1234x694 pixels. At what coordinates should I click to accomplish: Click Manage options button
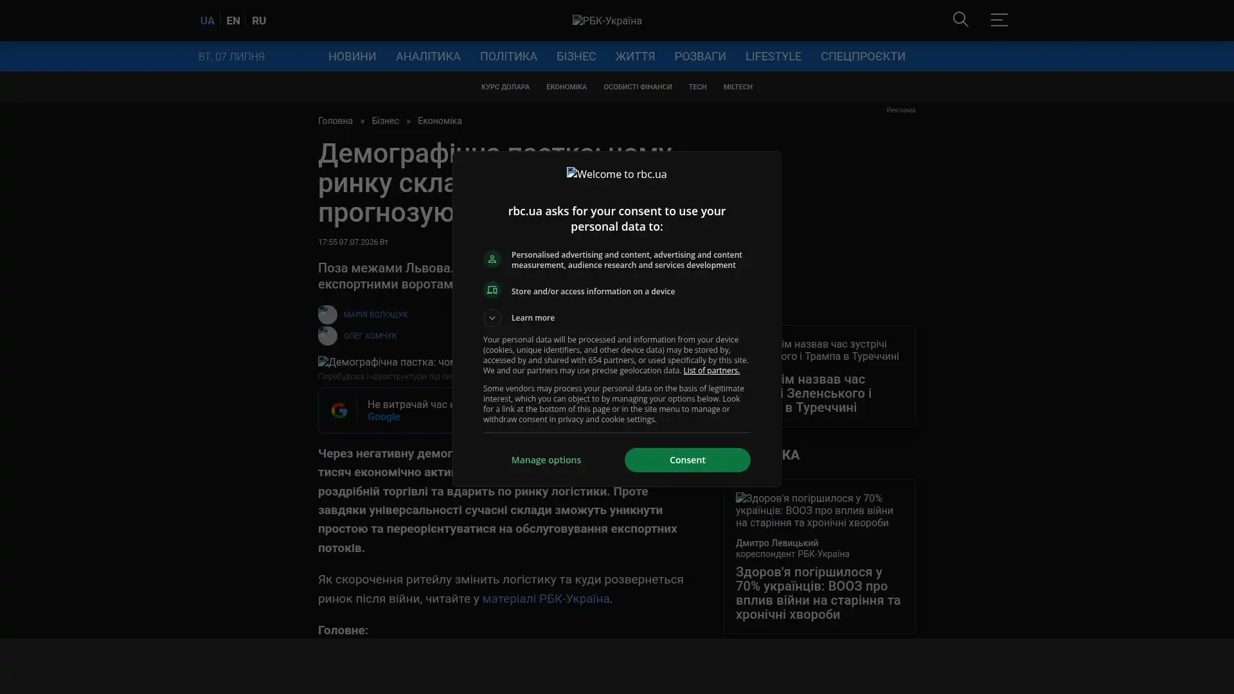click(x=546, y=460)
